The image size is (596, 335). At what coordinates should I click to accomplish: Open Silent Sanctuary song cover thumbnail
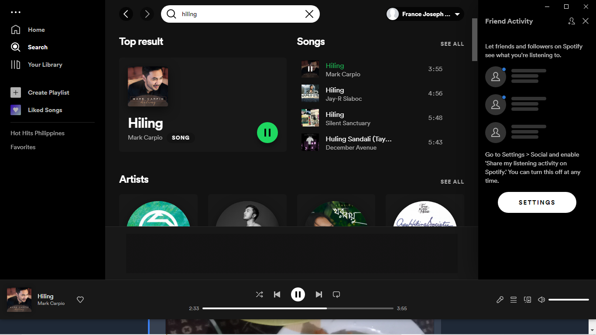tap(310, 118)
